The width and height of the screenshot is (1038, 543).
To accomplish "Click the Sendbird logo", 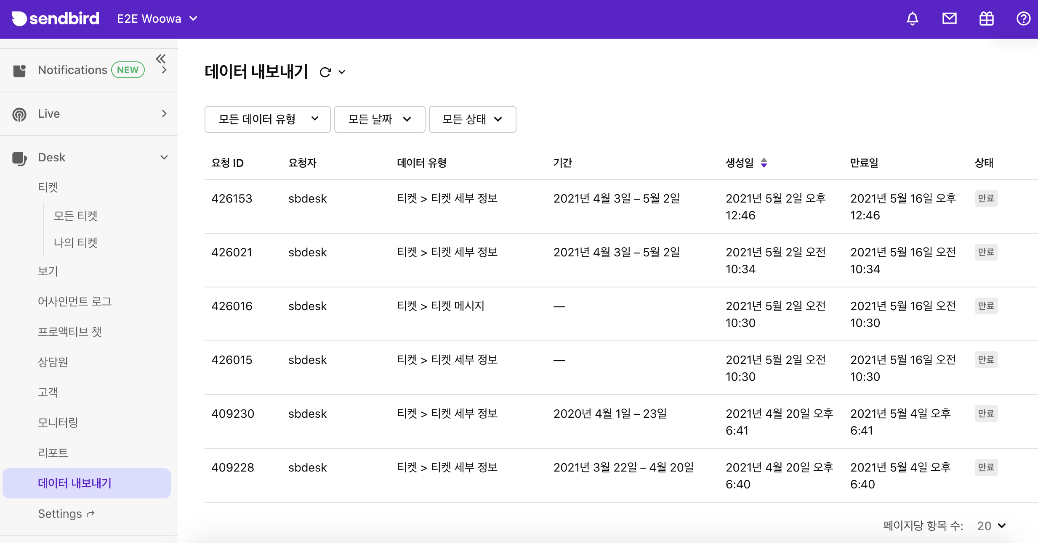I will 56,18.
